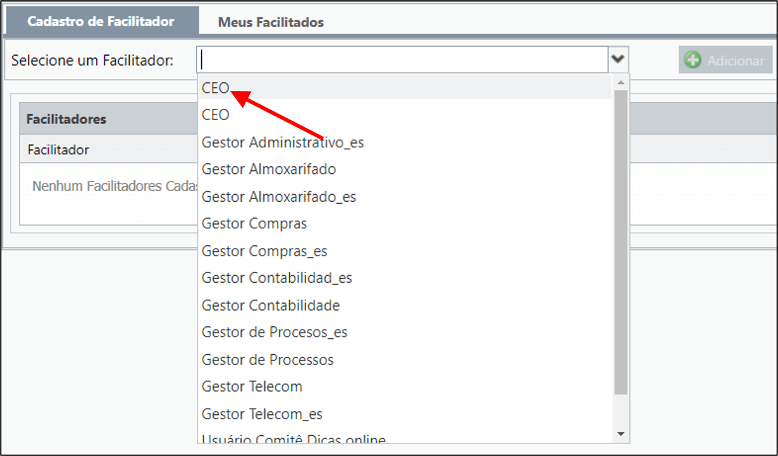
Task: Click the green plus Adicionar icon
Action: point(693,60)
